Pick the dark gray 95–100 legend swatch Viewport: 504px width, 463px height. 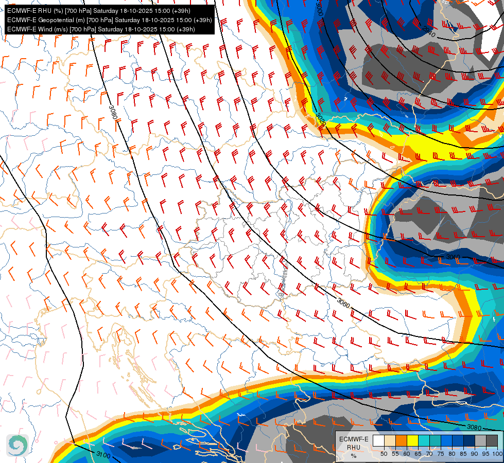coord(492,440)
